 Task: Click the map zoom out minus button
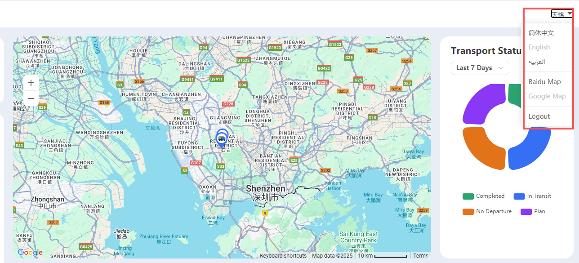[x=31, y=98]
